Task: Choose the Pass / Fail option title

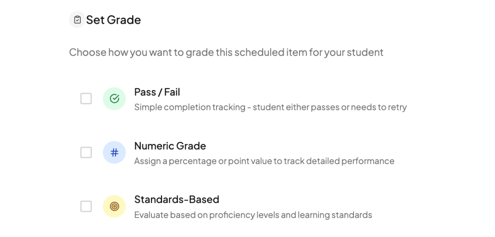Action: pos(157,92)
